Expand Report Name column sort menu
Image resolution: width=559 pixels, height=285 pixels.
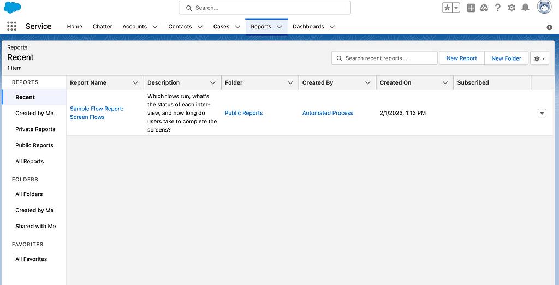click(x=135, y=83)
